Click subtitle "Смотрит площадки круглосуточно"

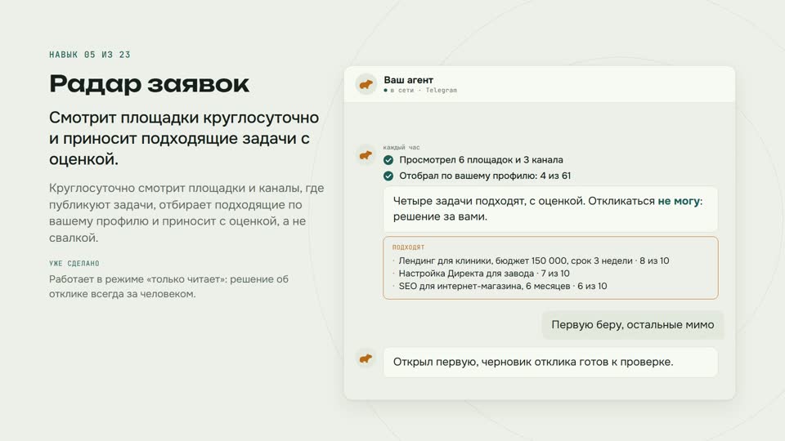click(x=184, y=139)
